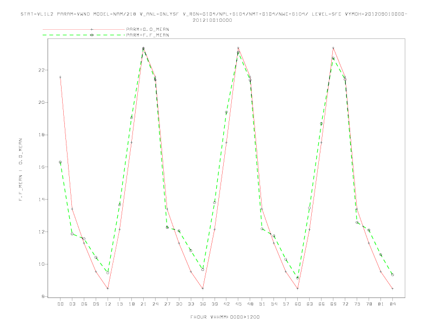Click the x-axis title FHOUR VHHMM:0000>1200
Viewport: 428px width, 331px height.
(225, 317)
